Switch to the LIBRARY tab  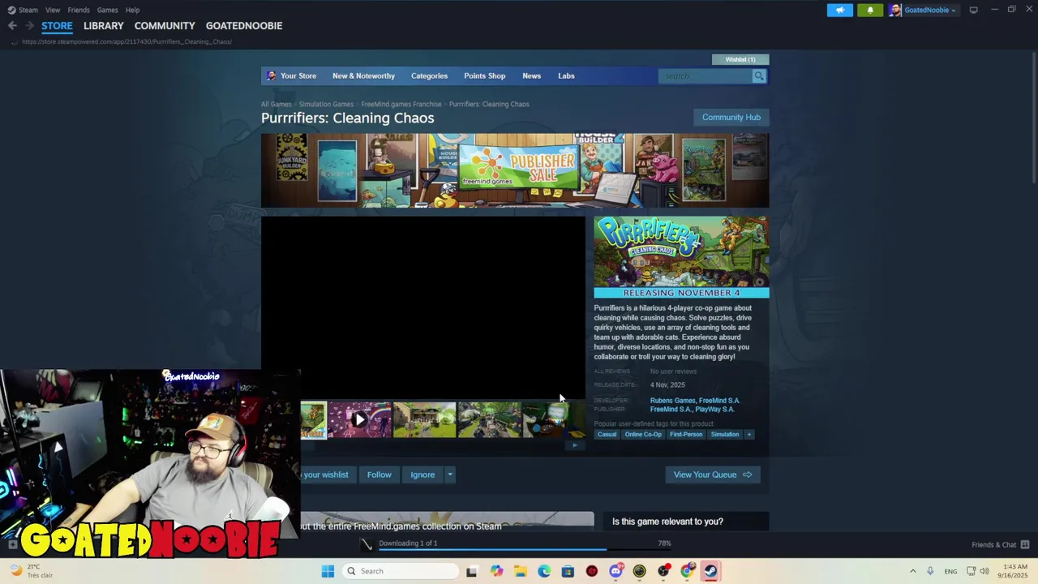(103, 26)
